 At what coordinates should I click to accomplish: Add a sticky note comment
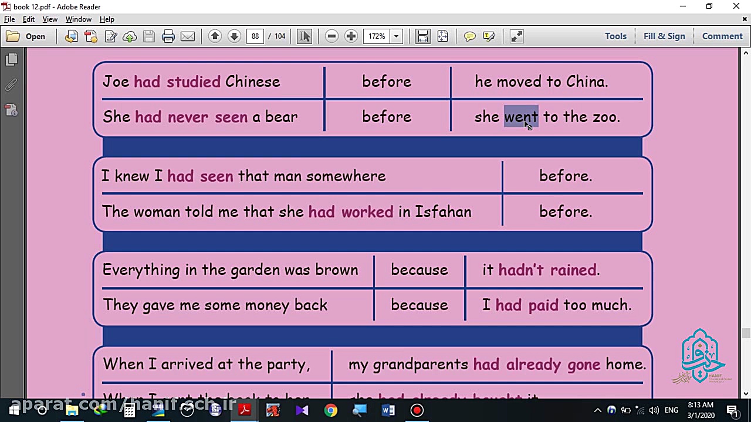tap(469, 36)
